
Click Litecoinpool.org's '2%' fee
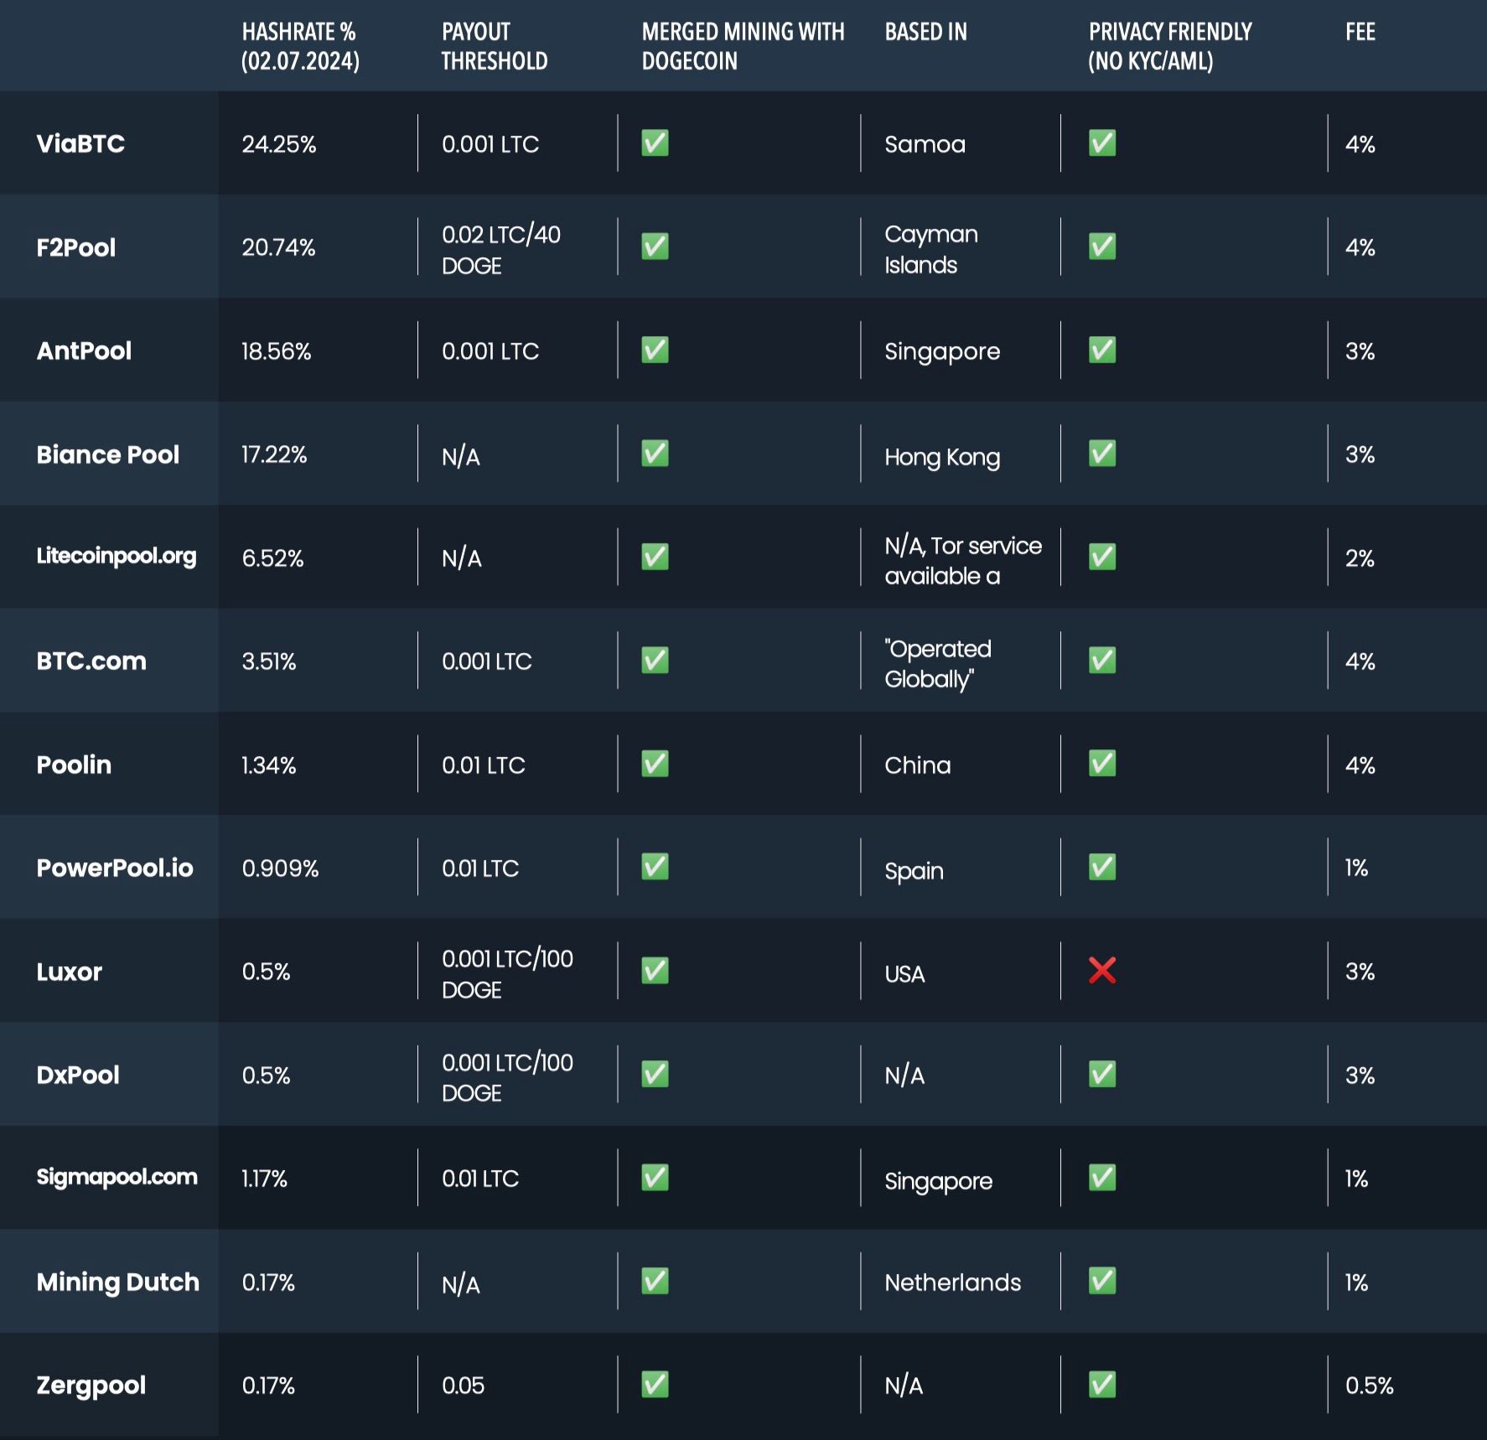(1360, 558)
